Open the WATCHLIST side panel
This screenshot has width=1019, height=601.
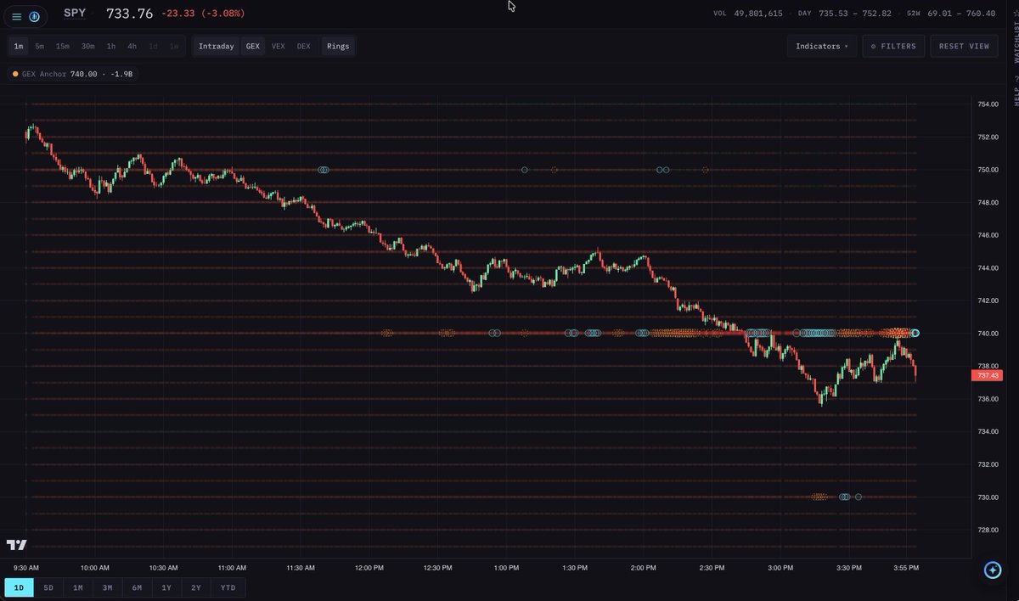[1016, 37]
